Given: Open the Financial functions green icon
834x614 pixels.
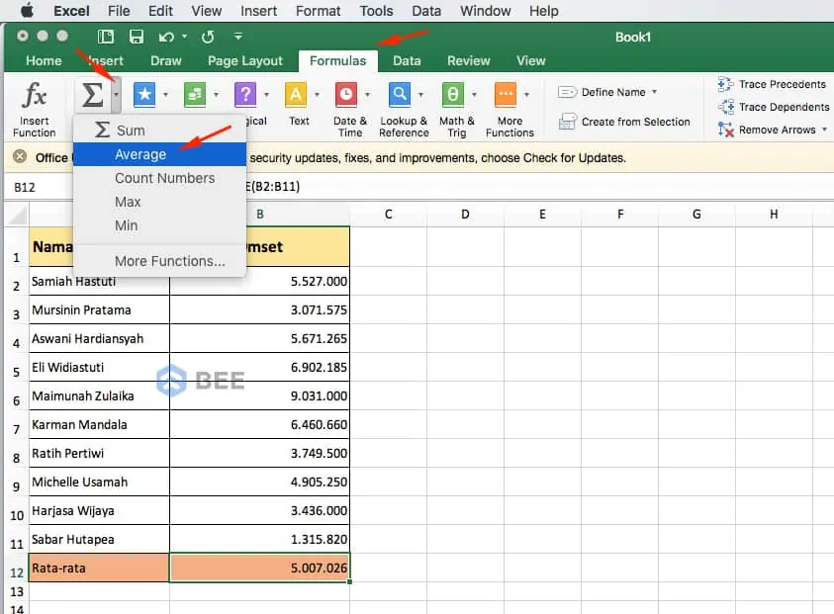Looking at the screenshot, I should coord(195,95).
